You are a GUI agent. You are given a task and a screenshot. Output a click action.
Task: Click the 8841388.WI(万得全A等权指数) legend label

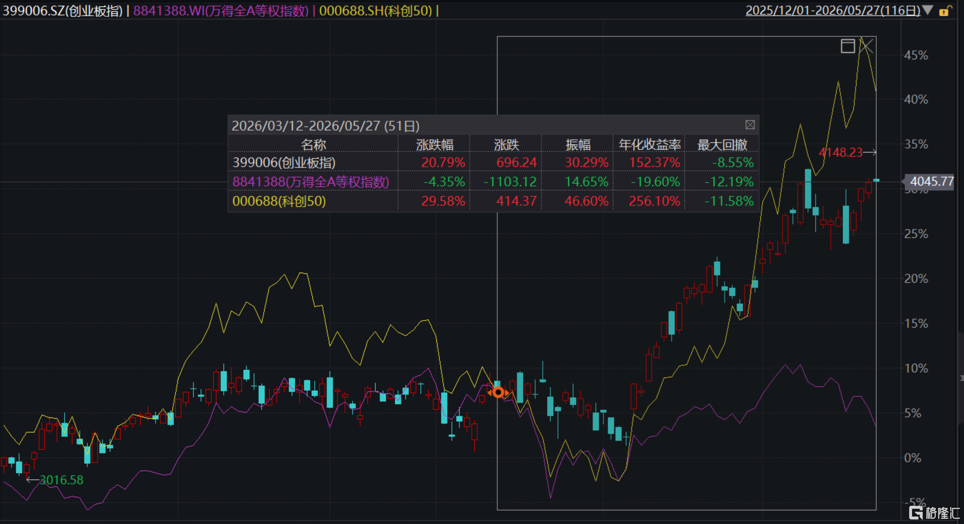pyautogui.click(x=221, y=11)
